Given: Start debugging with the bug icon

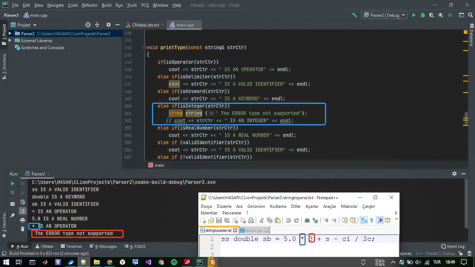Looking at the screenshot, I should (423, 15).
